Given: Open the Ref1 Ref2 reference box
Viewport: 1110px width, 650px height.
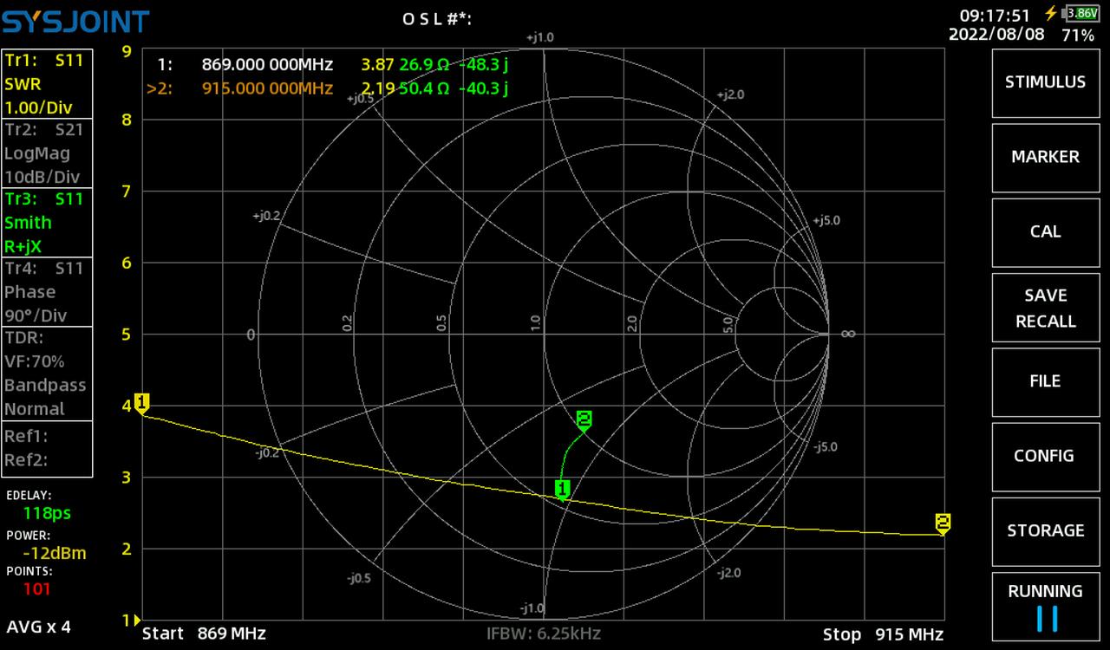Looking at the screenshot, I should click(x=47, y=449).
